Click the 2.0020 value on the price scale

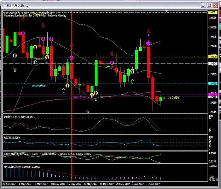213,27
